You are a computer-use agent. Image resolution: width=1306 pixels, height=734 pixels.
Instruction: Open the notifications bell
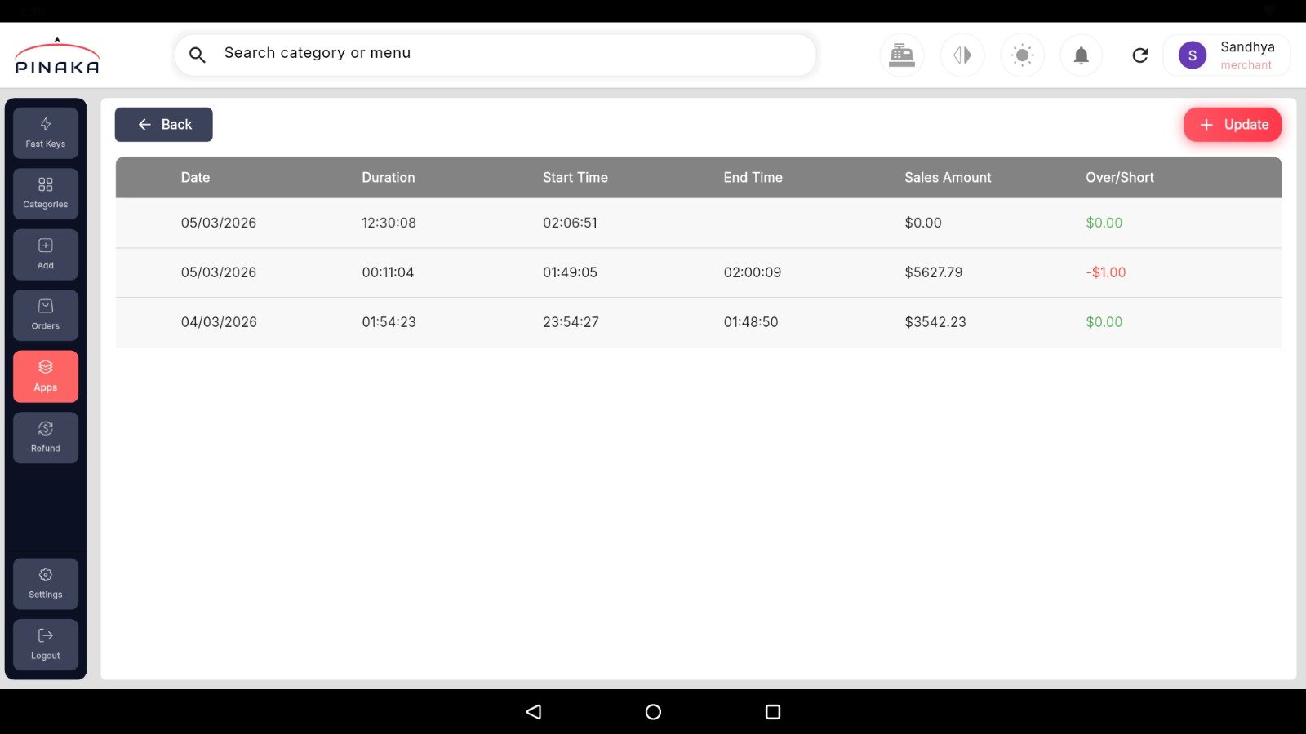tap(1081, 55)
